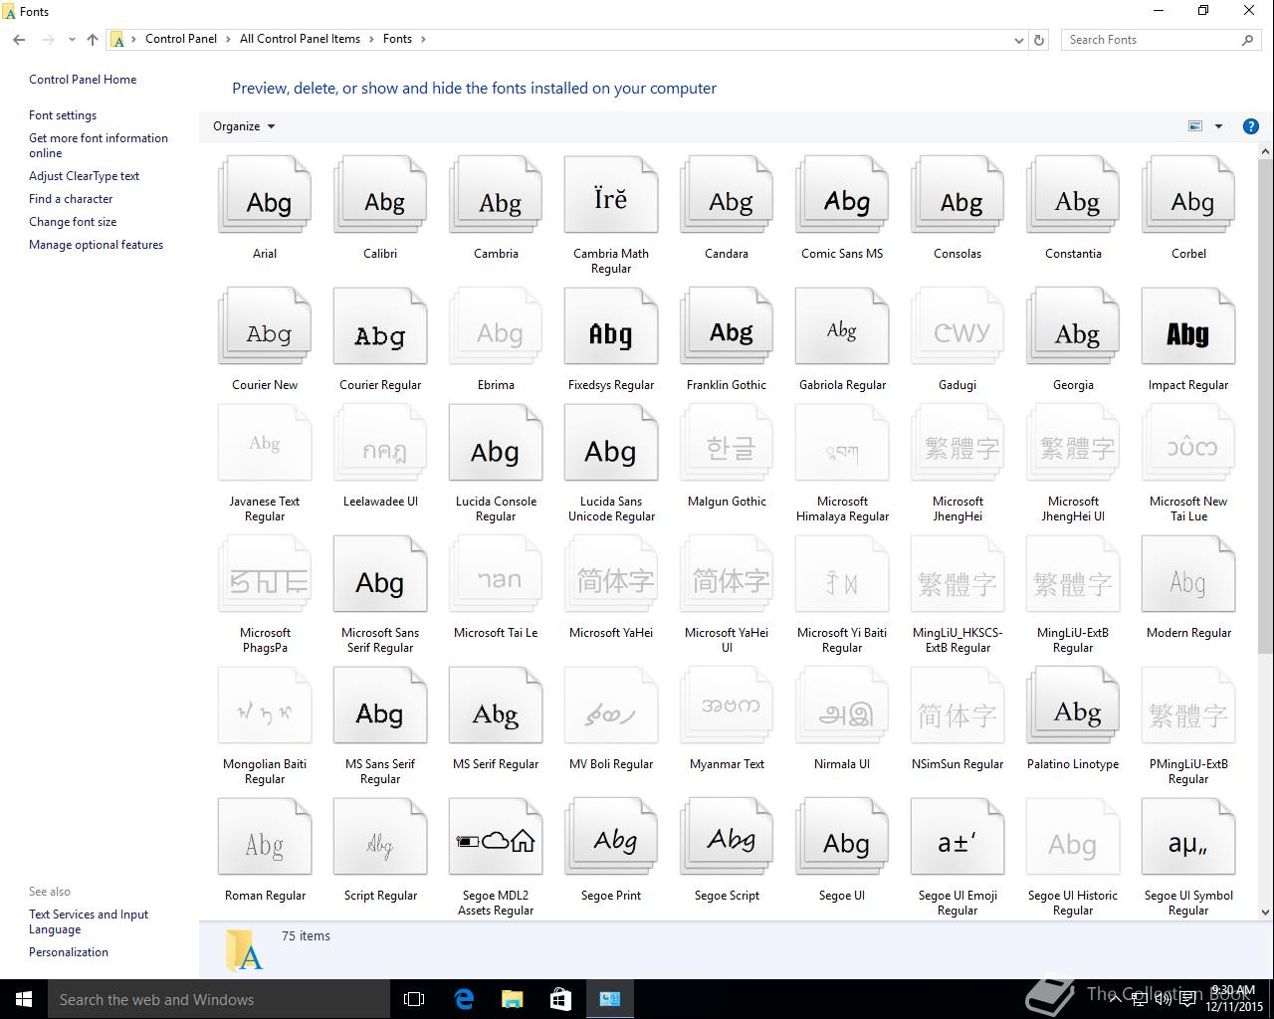The width and height of the screenshot is (1274, 1019).
Task: Expand the chevron after Fonts breadcrumb
Action: 423,39
